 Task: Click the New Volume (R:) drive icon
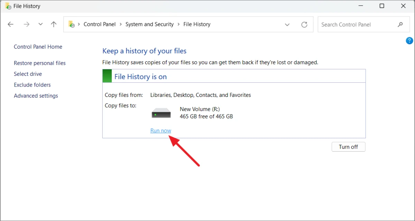point(162,113)
